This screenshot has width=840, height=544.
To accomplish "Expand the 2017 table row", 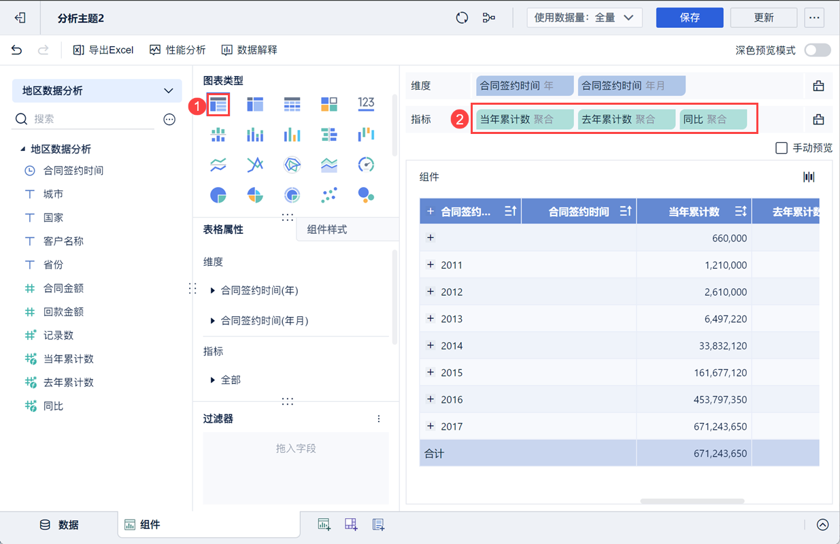I will pos(430,426).
